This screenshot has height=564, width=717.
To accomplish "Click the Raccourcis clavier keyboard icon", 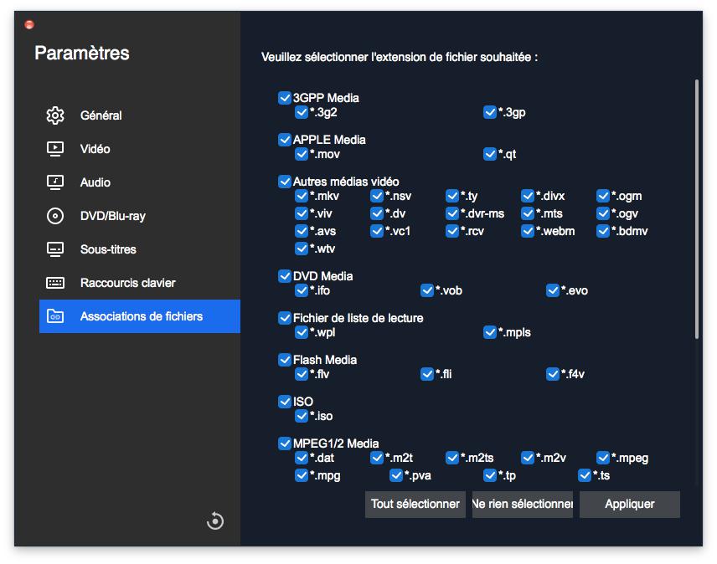I will pos(55,283).
